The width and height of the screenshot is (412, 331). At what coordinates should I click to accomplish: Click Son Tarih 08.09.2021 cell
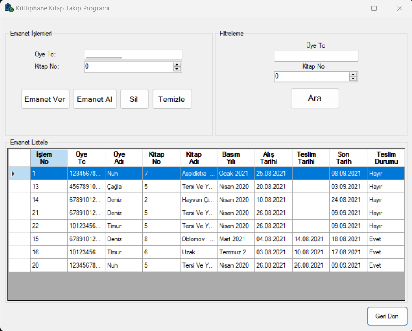point(349,174)
